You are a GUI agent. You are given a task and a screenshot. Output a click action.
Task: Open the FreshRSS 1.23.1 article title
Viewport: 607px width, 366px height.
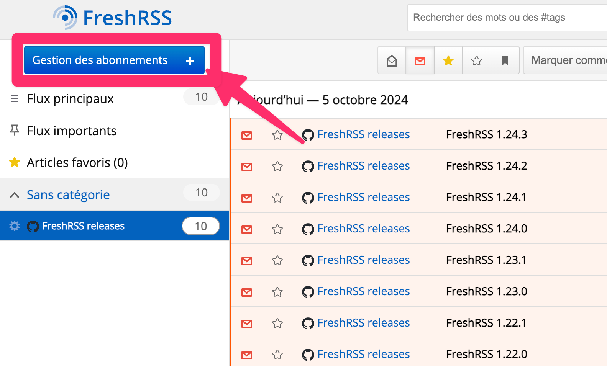pos(486,260)
